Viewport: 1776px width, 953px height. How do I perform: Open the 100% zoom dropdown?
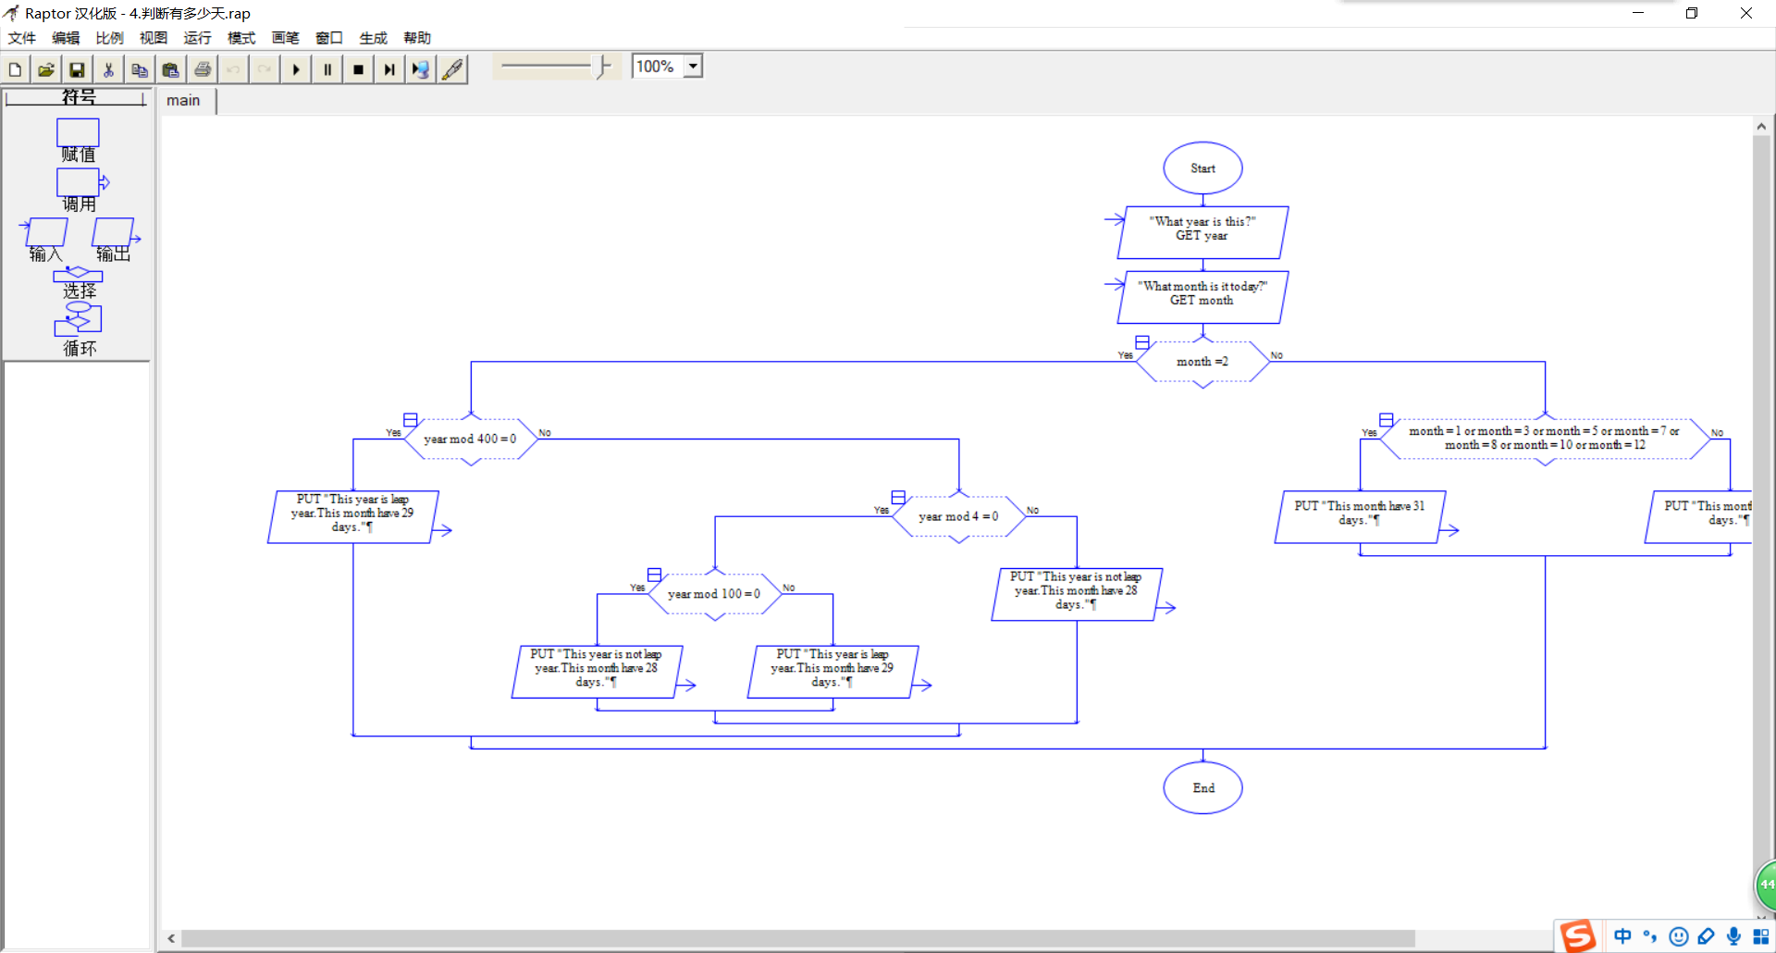click(693, 67)
